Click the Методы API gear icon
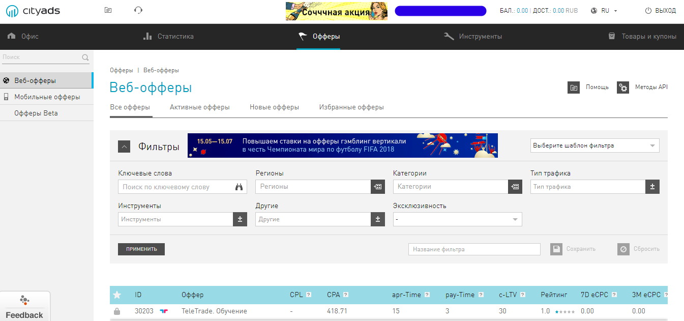Viewport: 684px width, 321px height. [623, 87]
